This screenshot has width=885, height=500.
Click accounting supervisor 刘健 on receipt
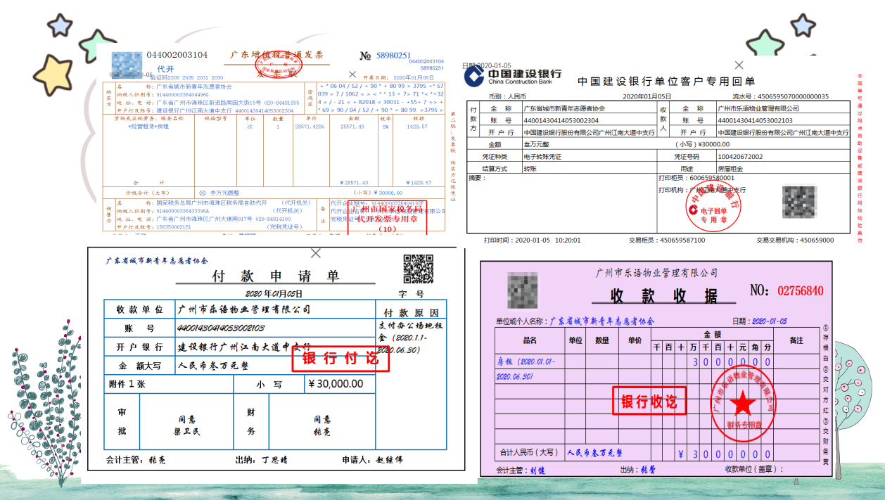point(538,470)
